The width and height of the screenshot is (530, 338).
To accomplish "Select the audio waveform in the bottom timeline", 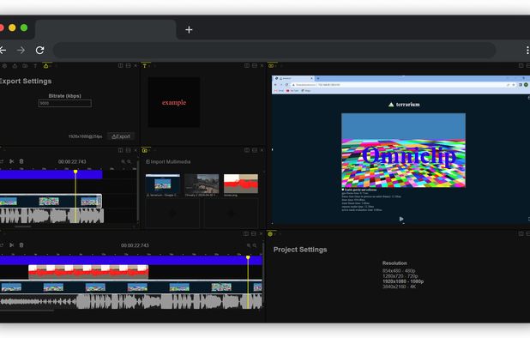I will click(x=131, y=301).
